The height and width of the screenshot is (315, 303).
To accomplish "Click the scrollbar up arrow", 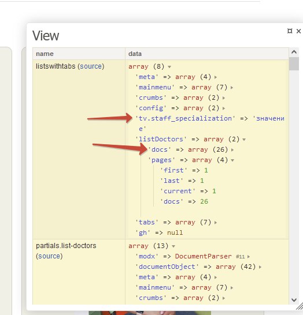I will tap(294, 52).
